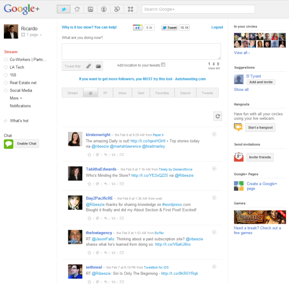Switch to the Inbox tab
The height and width of the screenshot is (284, 289).
(x=122, y=93)
